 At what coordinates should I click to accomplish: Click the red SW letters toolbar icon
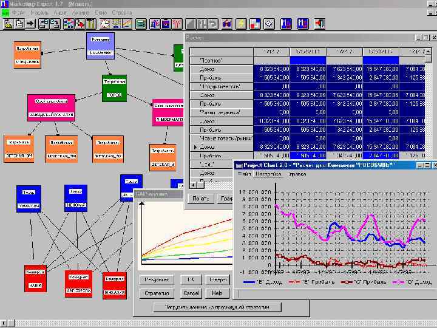click(x=177, y=24)
